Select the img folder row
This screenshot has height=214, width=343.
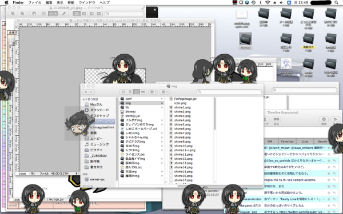(x=142, y=103)
